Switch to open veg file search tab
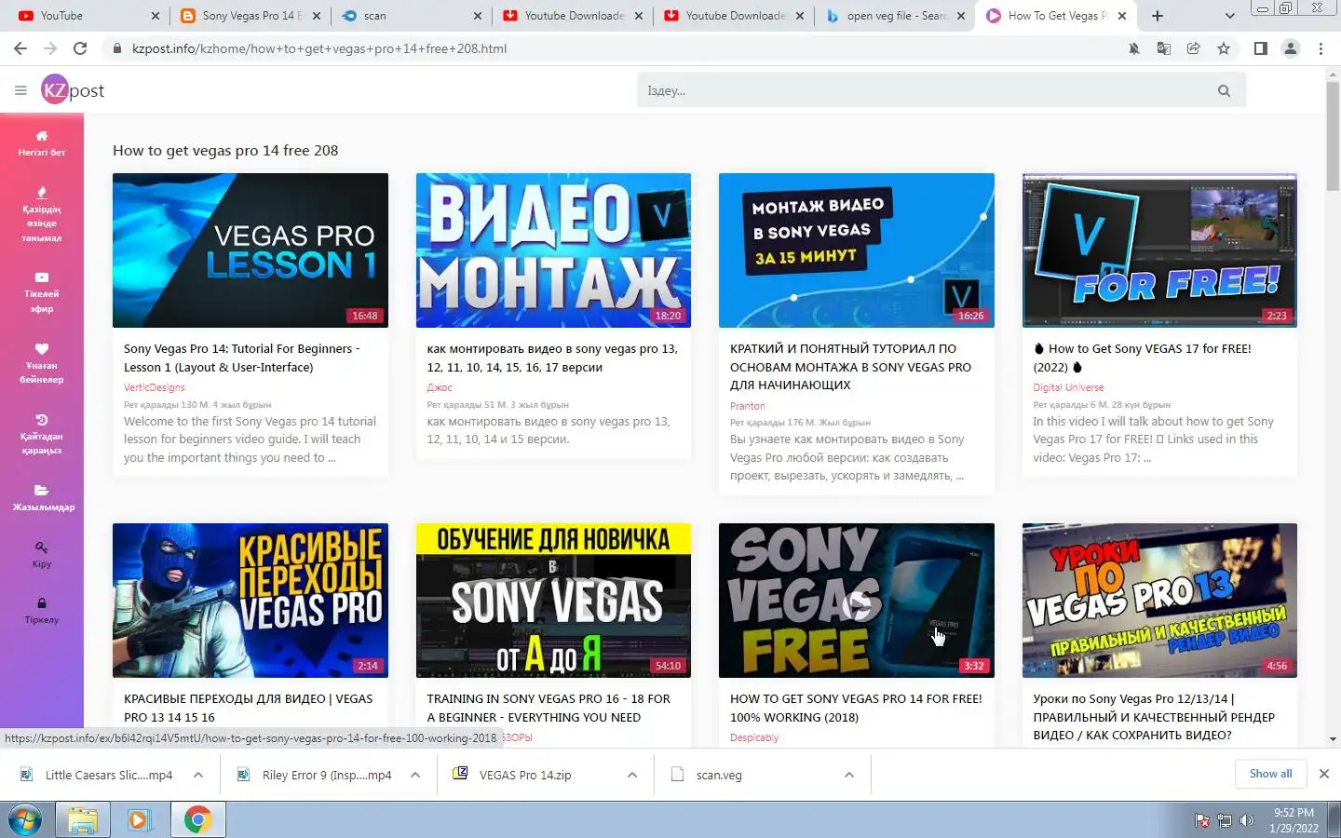The image size is (1341, 838). (x=894, y=16)
